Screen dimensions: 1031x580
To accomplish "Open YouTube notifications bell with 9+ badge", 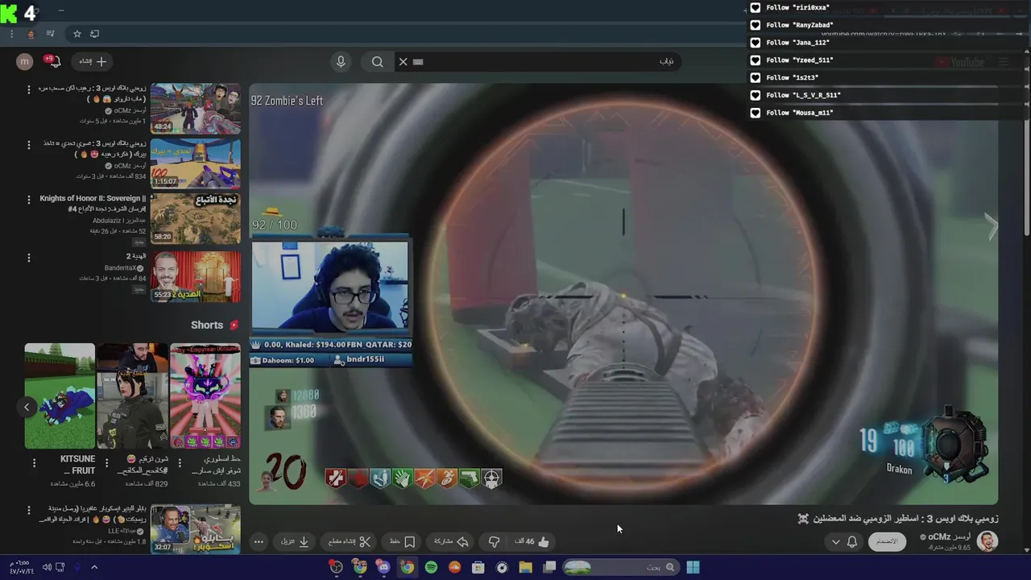I will (54, 61).
